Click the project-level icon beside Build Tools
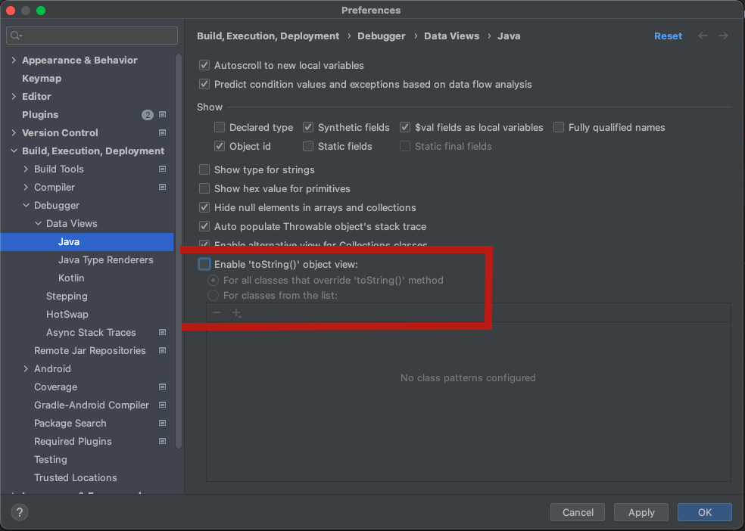Image resolution: width=745 pixels, height=531 pixels. pyautogui.click(x=162, y=169)
